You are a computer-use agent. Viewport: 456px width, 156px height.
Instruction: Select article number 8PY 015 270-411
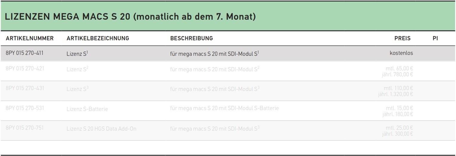tap(24, 53)
